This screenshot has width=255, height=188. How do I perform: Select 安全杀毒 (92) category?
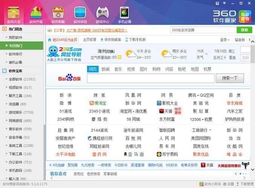22,137
